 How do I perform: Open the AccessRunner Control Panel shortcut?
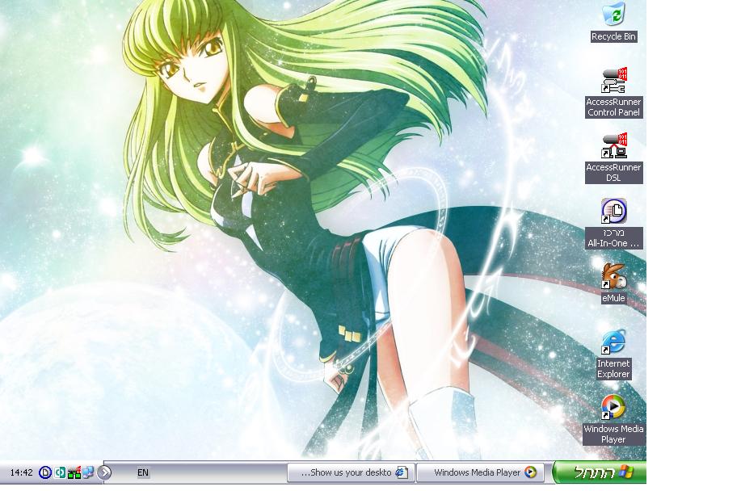613,82
